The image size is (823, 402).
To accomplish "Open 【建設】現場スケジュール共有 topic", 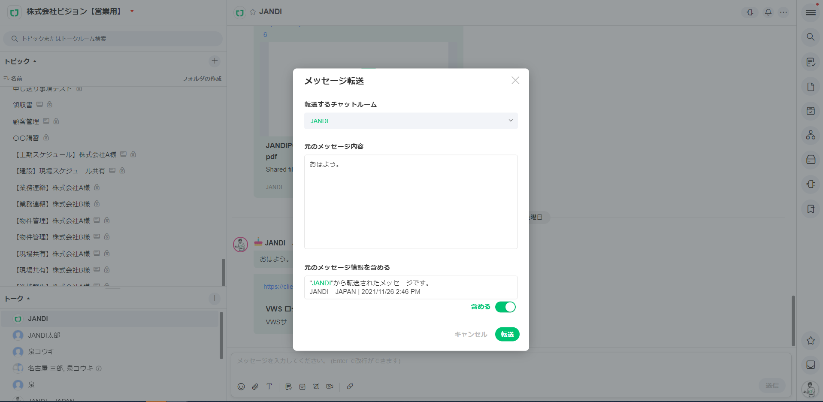I will (x=60, y=171).
